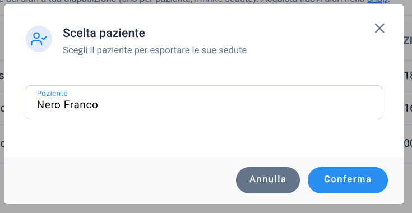Image resolution: width=412 pixels, height=213 pixels.
Task: Click the partially hidden column header at right
Action: [x=408, y=41]
